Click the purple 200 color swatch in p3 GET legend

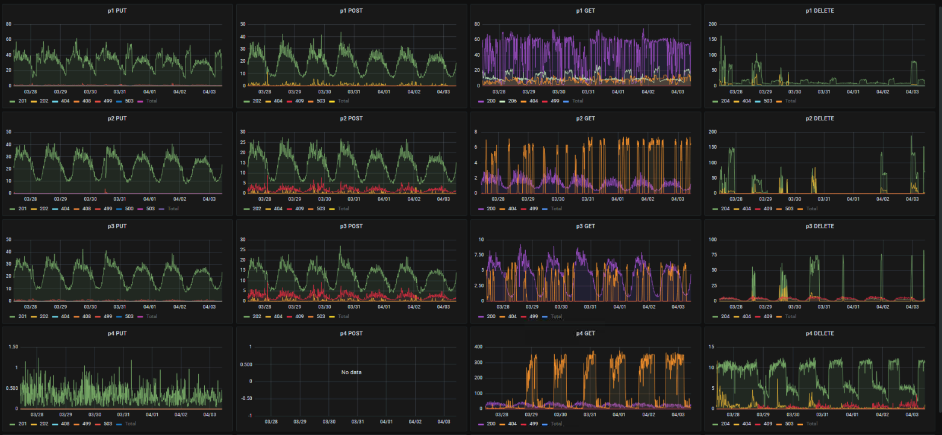481,316
